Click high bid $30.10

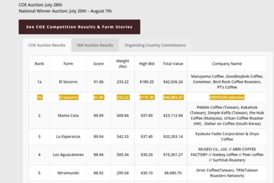click(x=147, y=173)
